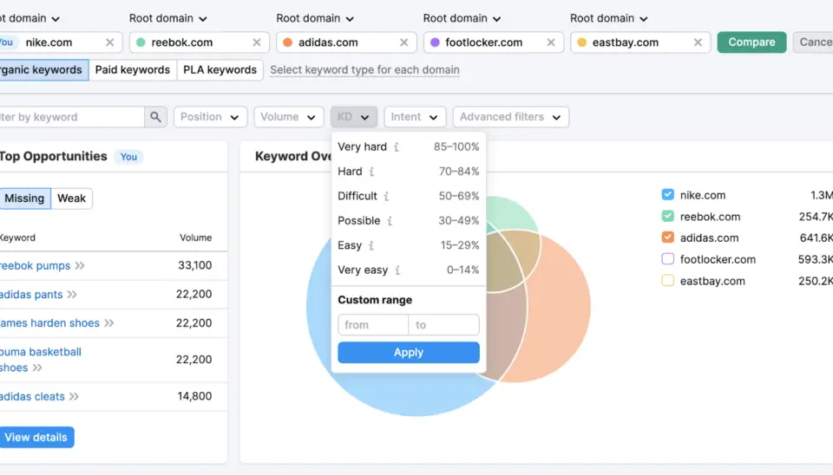Remove footlocker.com with its X icon

pos(551,42)
